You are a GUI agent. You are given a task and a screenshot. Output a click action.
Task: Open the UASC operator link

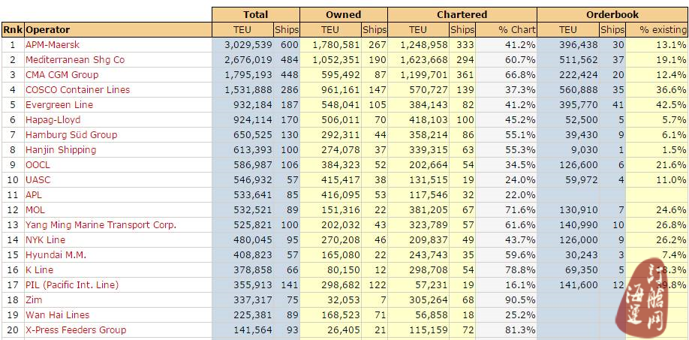click(38, 179)
